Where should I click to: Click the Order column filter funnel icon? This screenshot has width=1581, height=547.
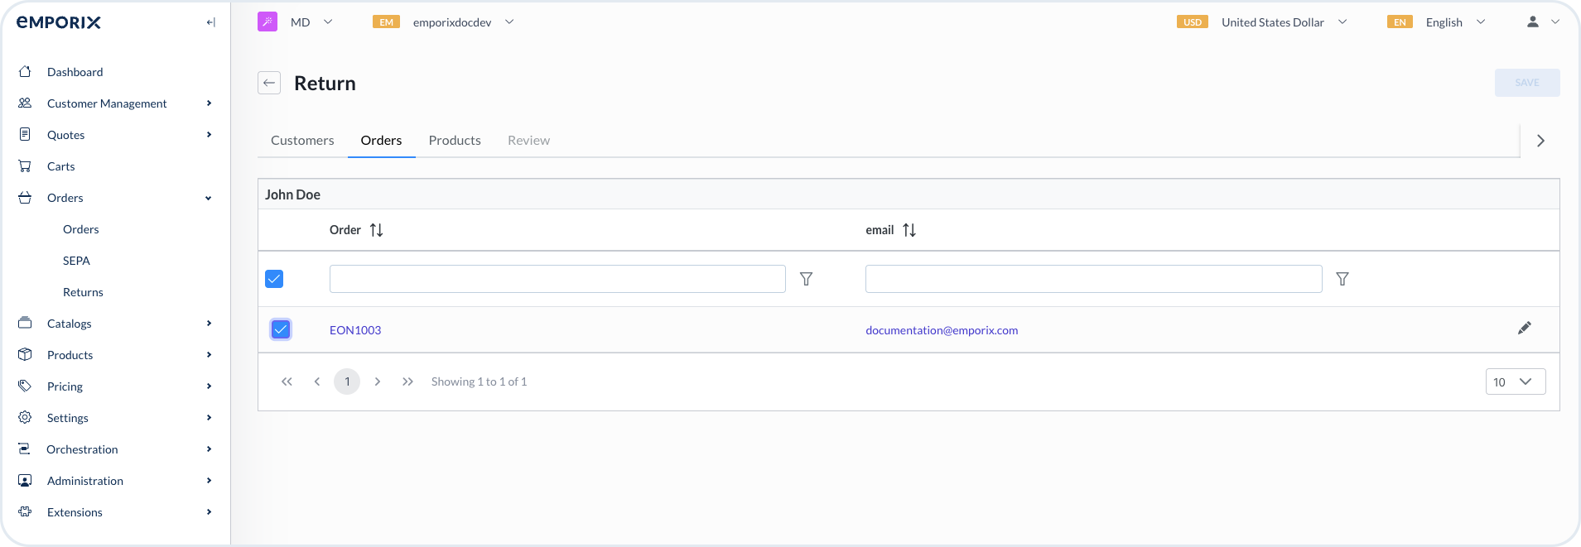(806, 280)
